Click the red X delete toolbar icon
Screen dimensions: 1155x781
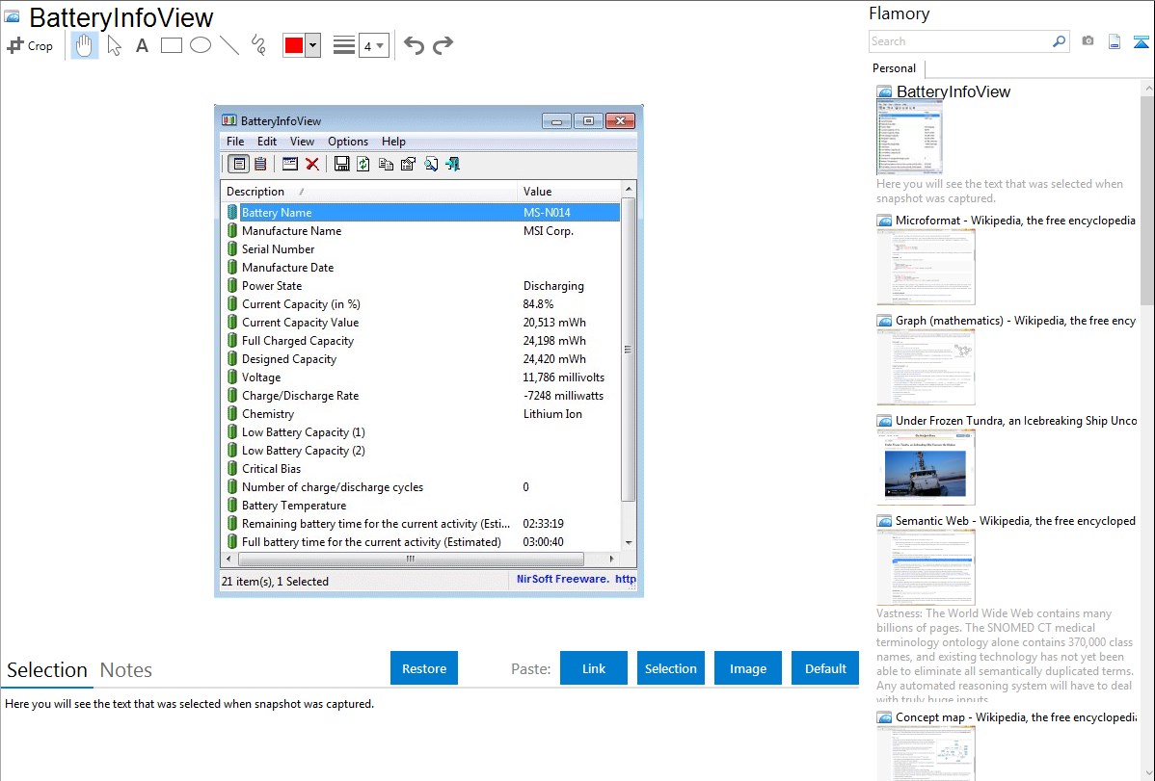(312, 164)
